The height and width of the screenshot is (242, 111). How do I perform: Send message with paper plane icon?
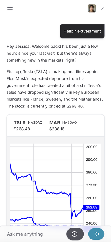click(x=96, y=234)
